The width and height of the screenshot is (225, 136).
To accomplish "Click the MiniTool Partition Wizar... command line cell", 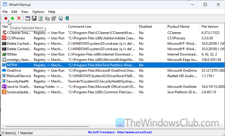I will (x=101, y=65).
